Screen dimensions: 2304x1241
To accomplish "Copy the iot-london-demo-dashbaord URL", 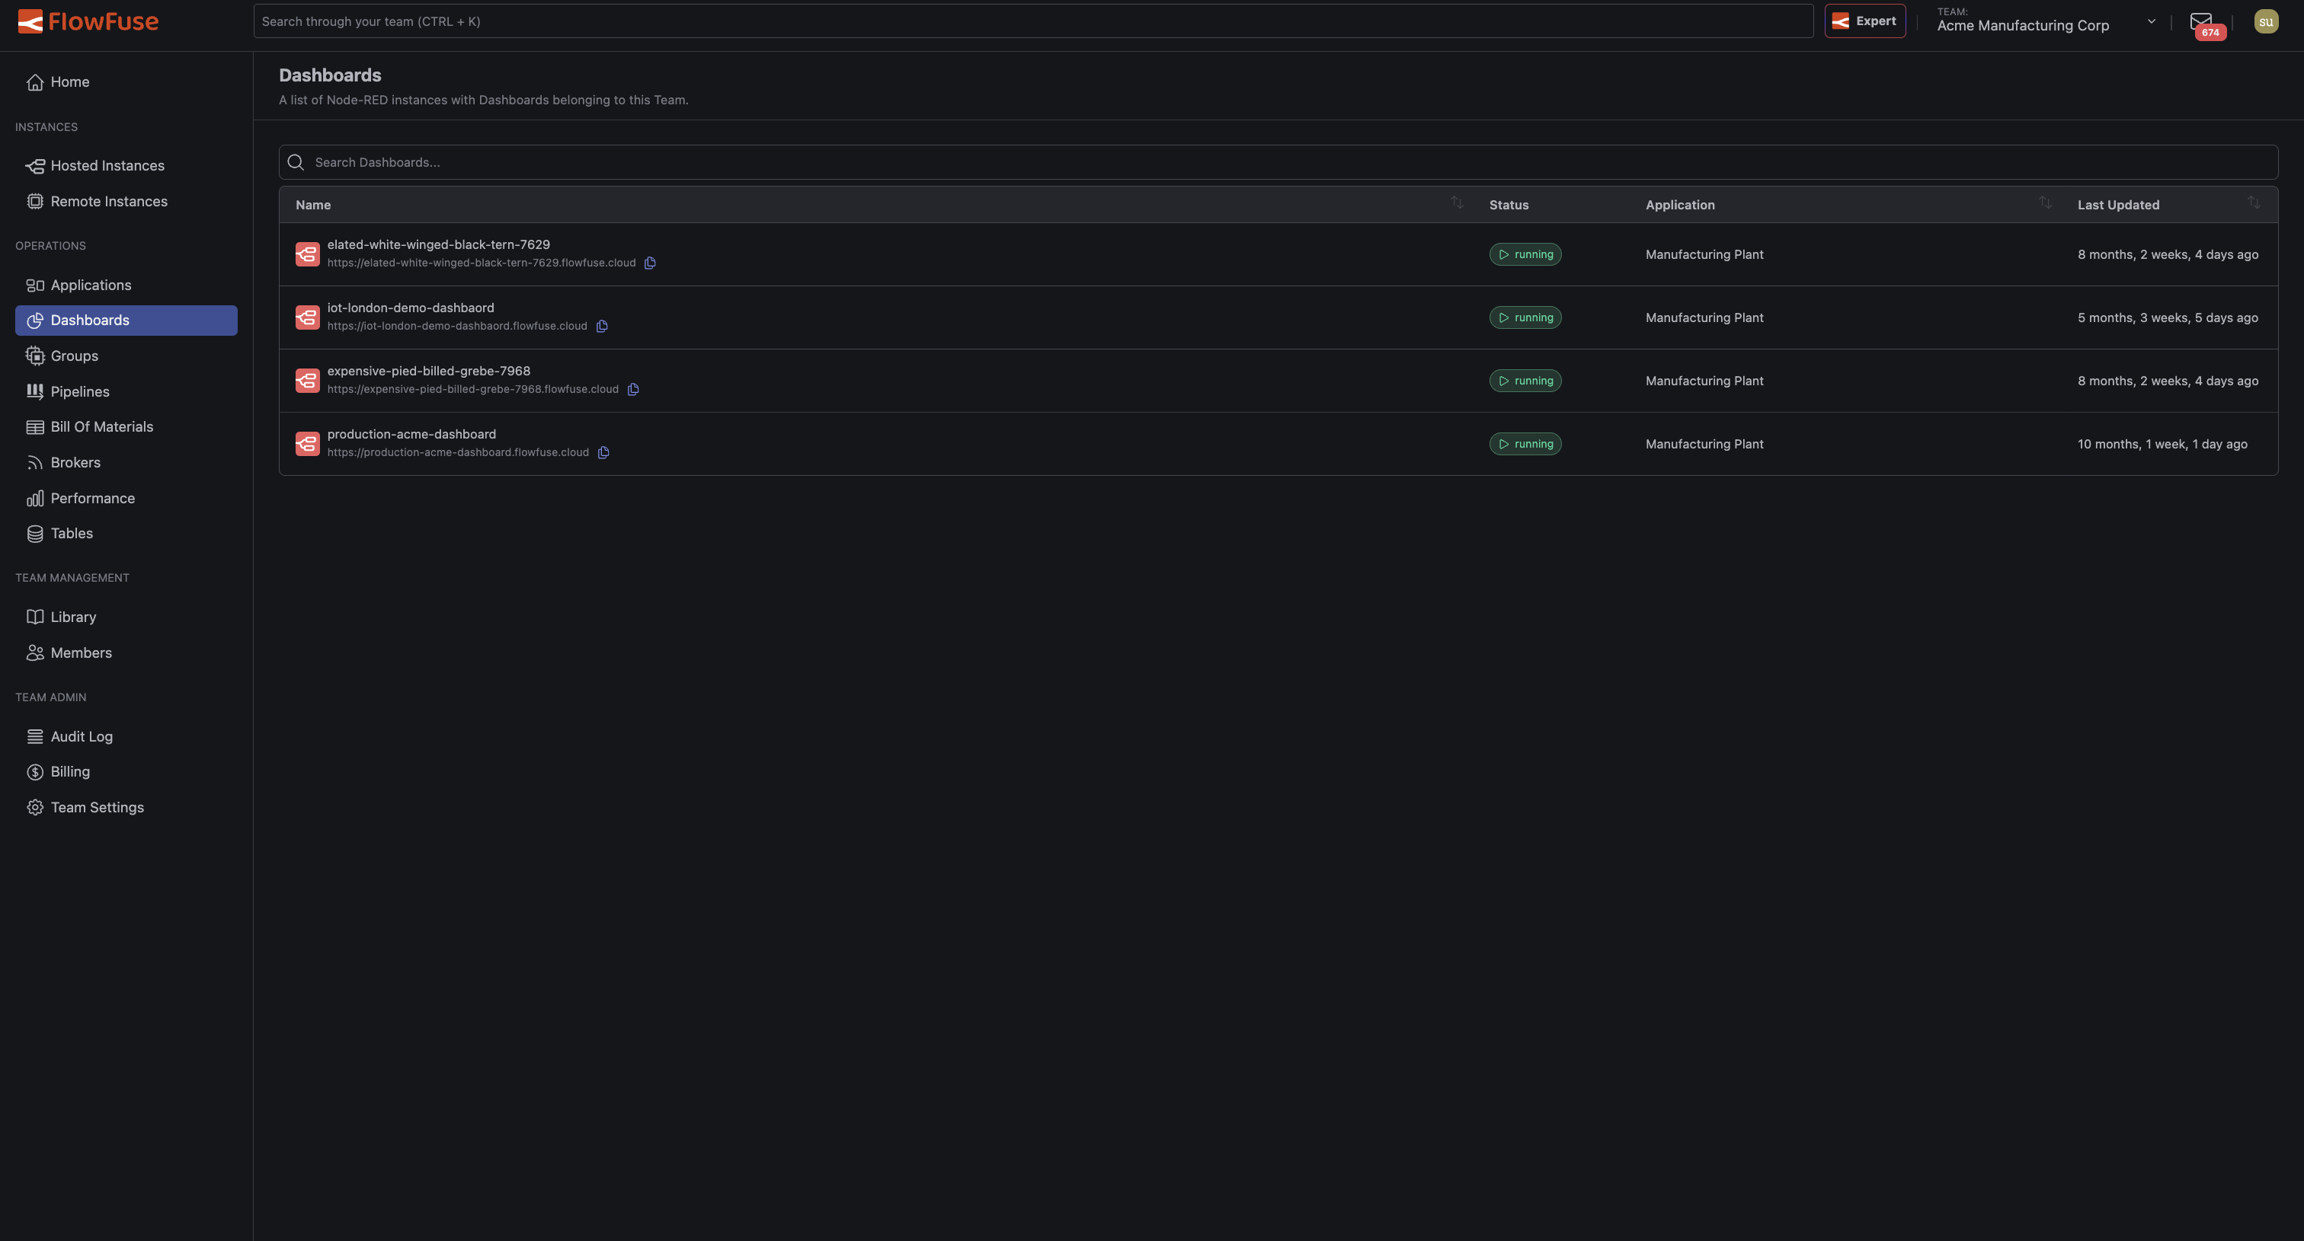I will [x=602, y=326].
